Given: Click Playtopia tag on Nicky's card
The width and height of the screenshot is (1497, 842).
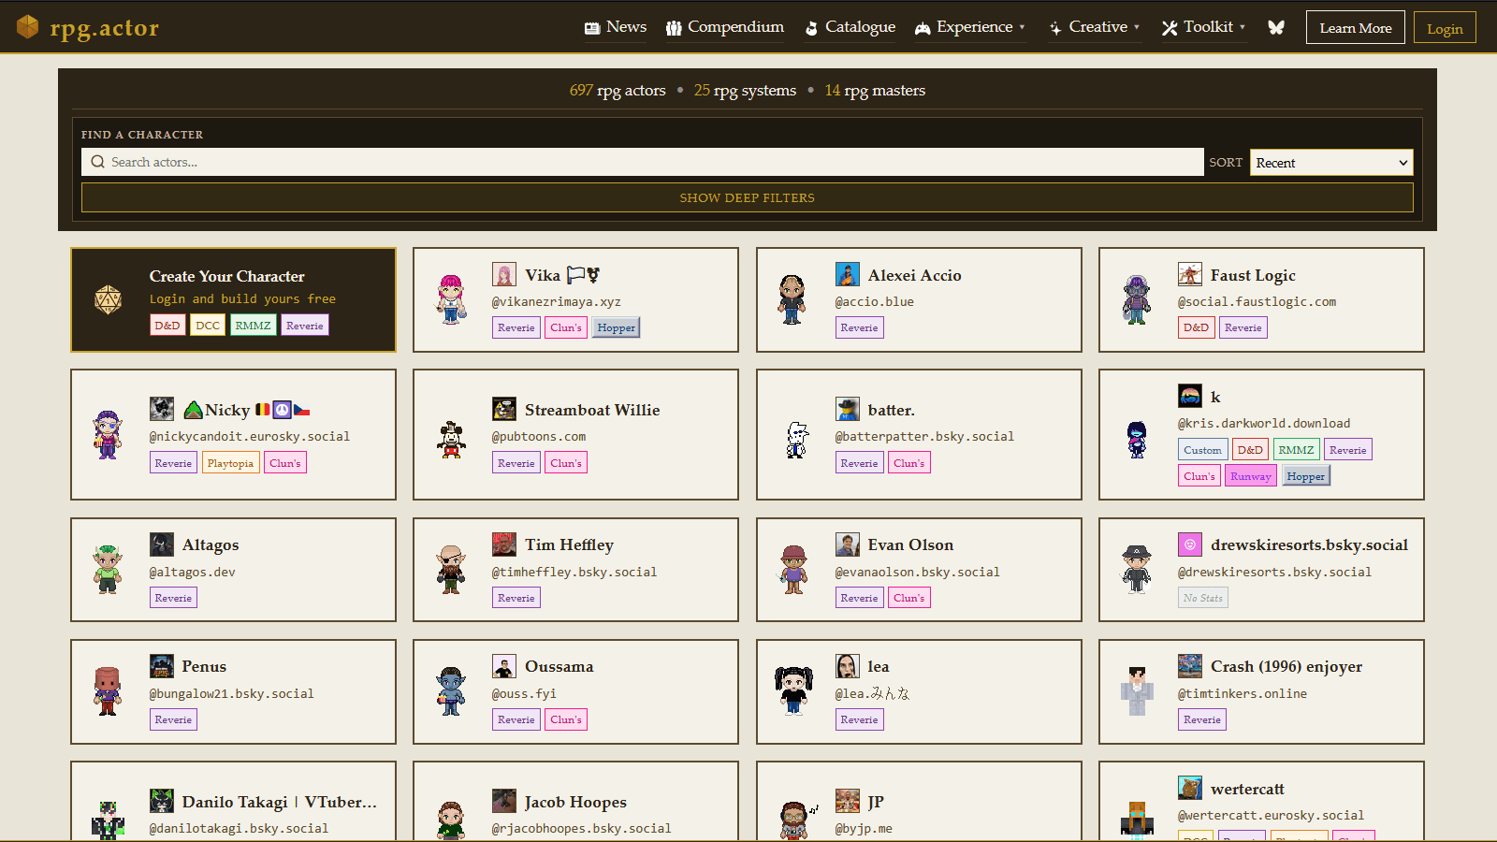Looking at the screenshot, I should click(230, 463).
